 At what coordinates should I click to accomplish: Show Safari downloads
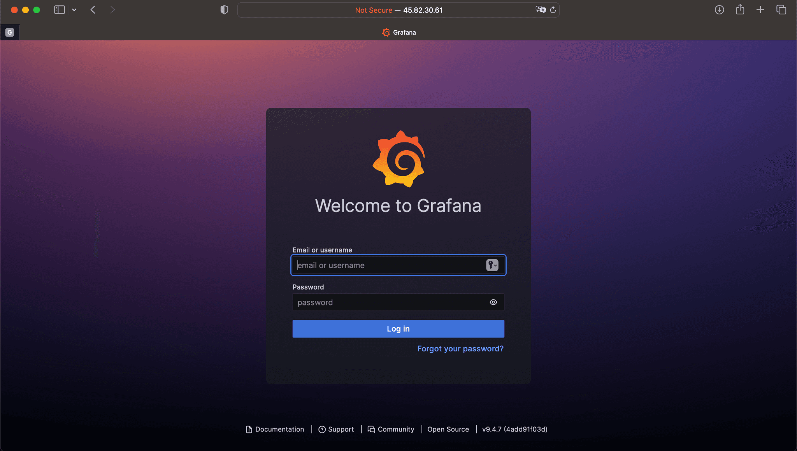pos(719,10)
